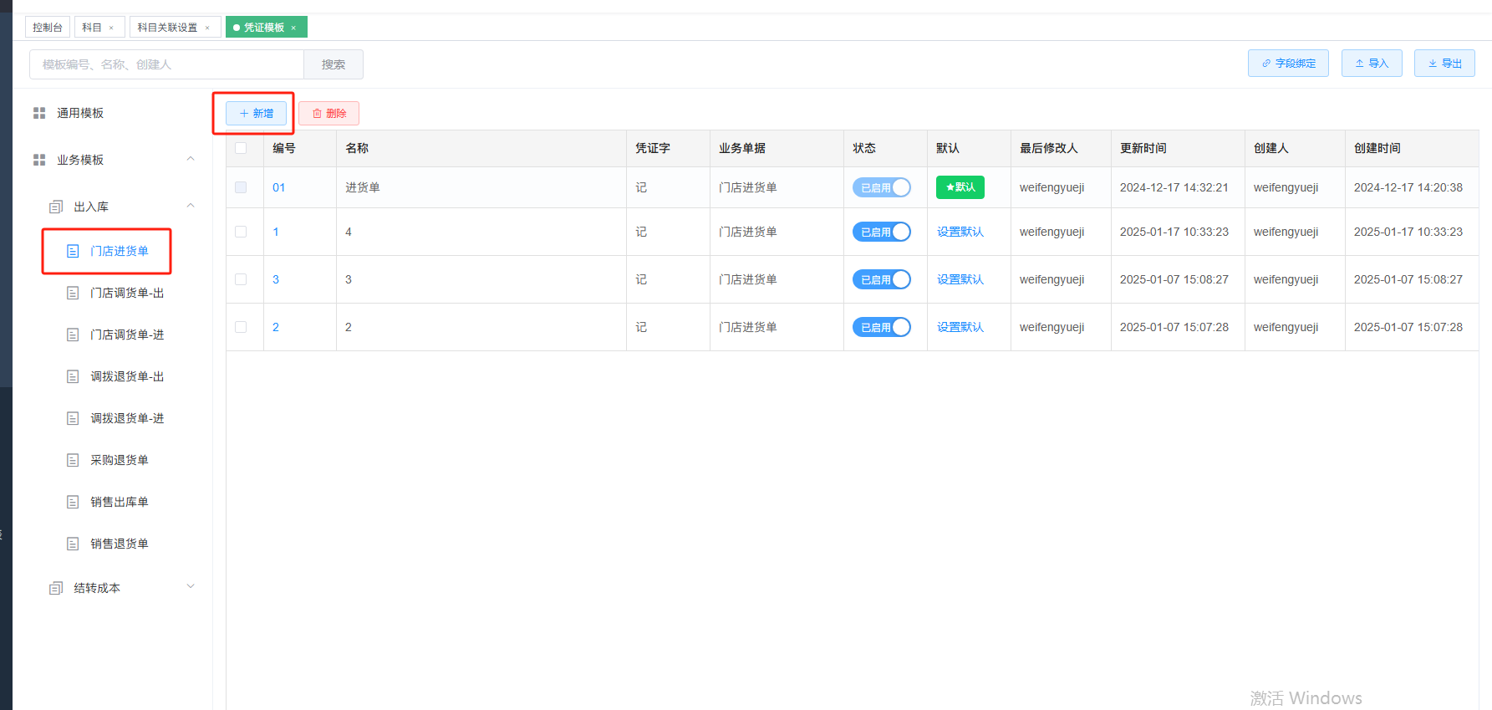Close the 科目关联设置 tab with its x
The image size is (1492, 710).
207,28
